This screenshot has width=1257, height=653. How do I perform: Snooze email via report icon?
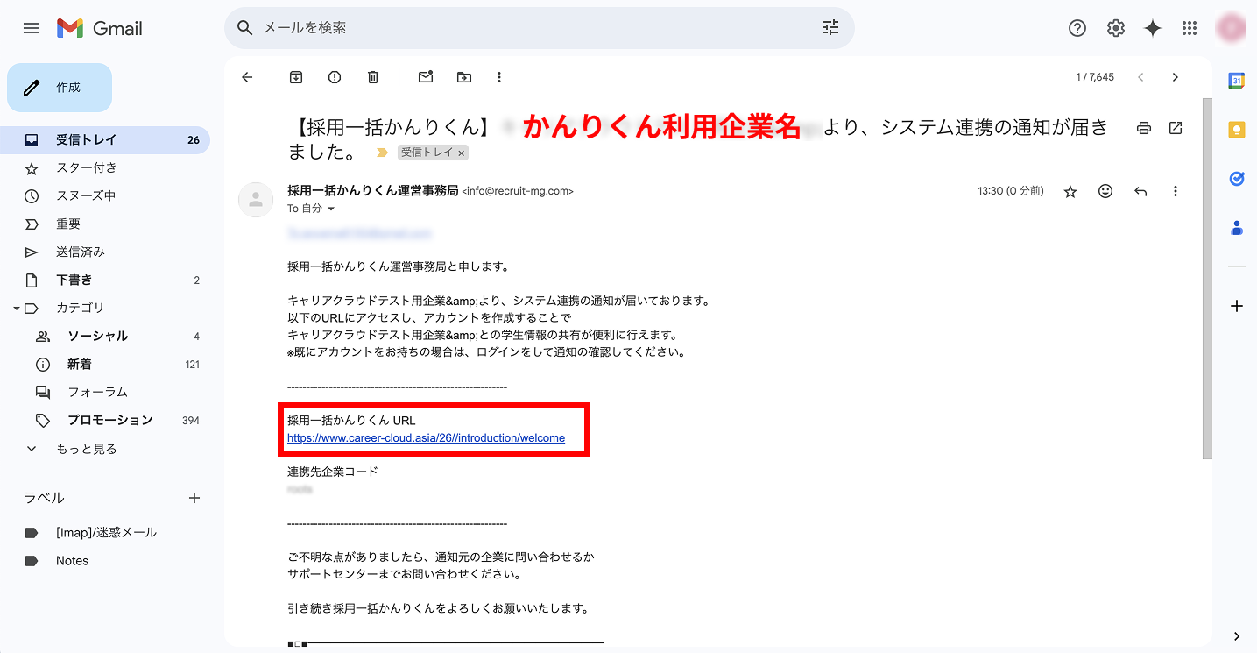tap(334, 77)
